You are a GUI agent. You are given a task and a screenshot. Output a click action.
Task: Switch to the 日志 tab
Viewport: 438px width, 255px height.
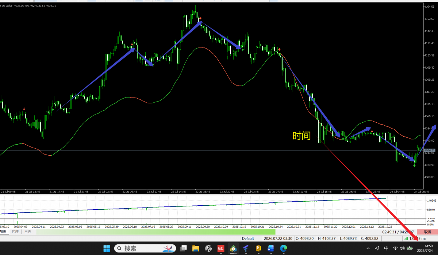click(x=28, y=232)
